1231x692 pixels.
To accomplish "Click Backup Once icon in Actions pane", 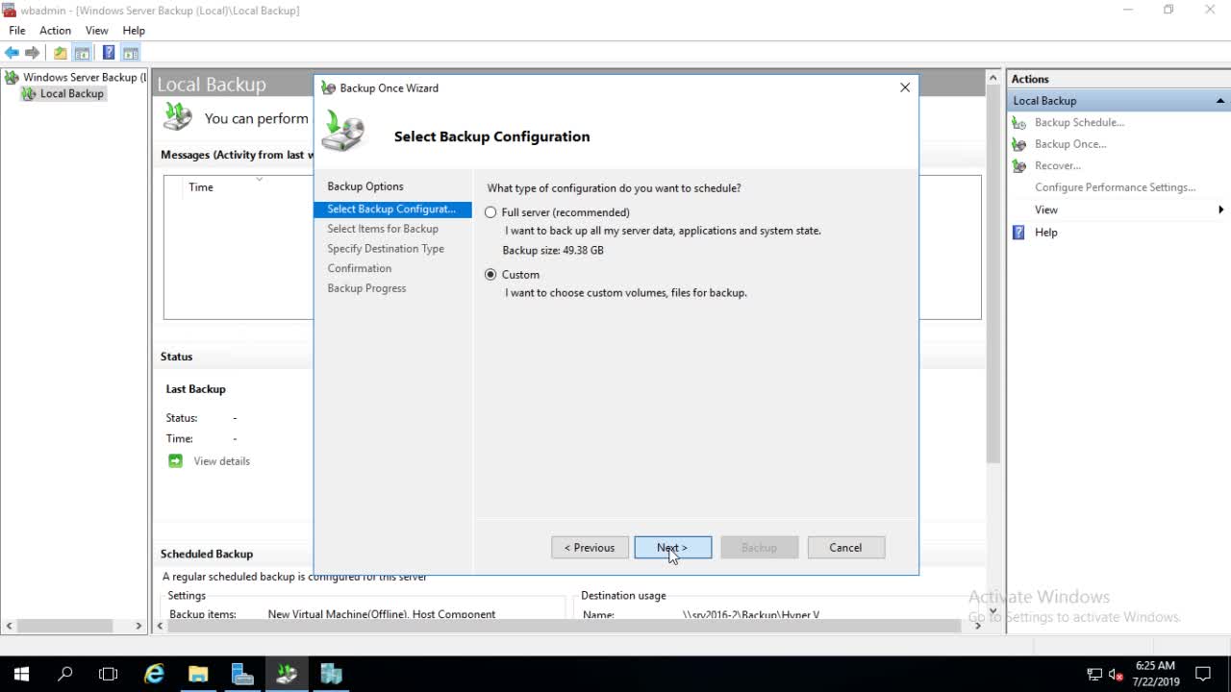I will click(1019, 144).
